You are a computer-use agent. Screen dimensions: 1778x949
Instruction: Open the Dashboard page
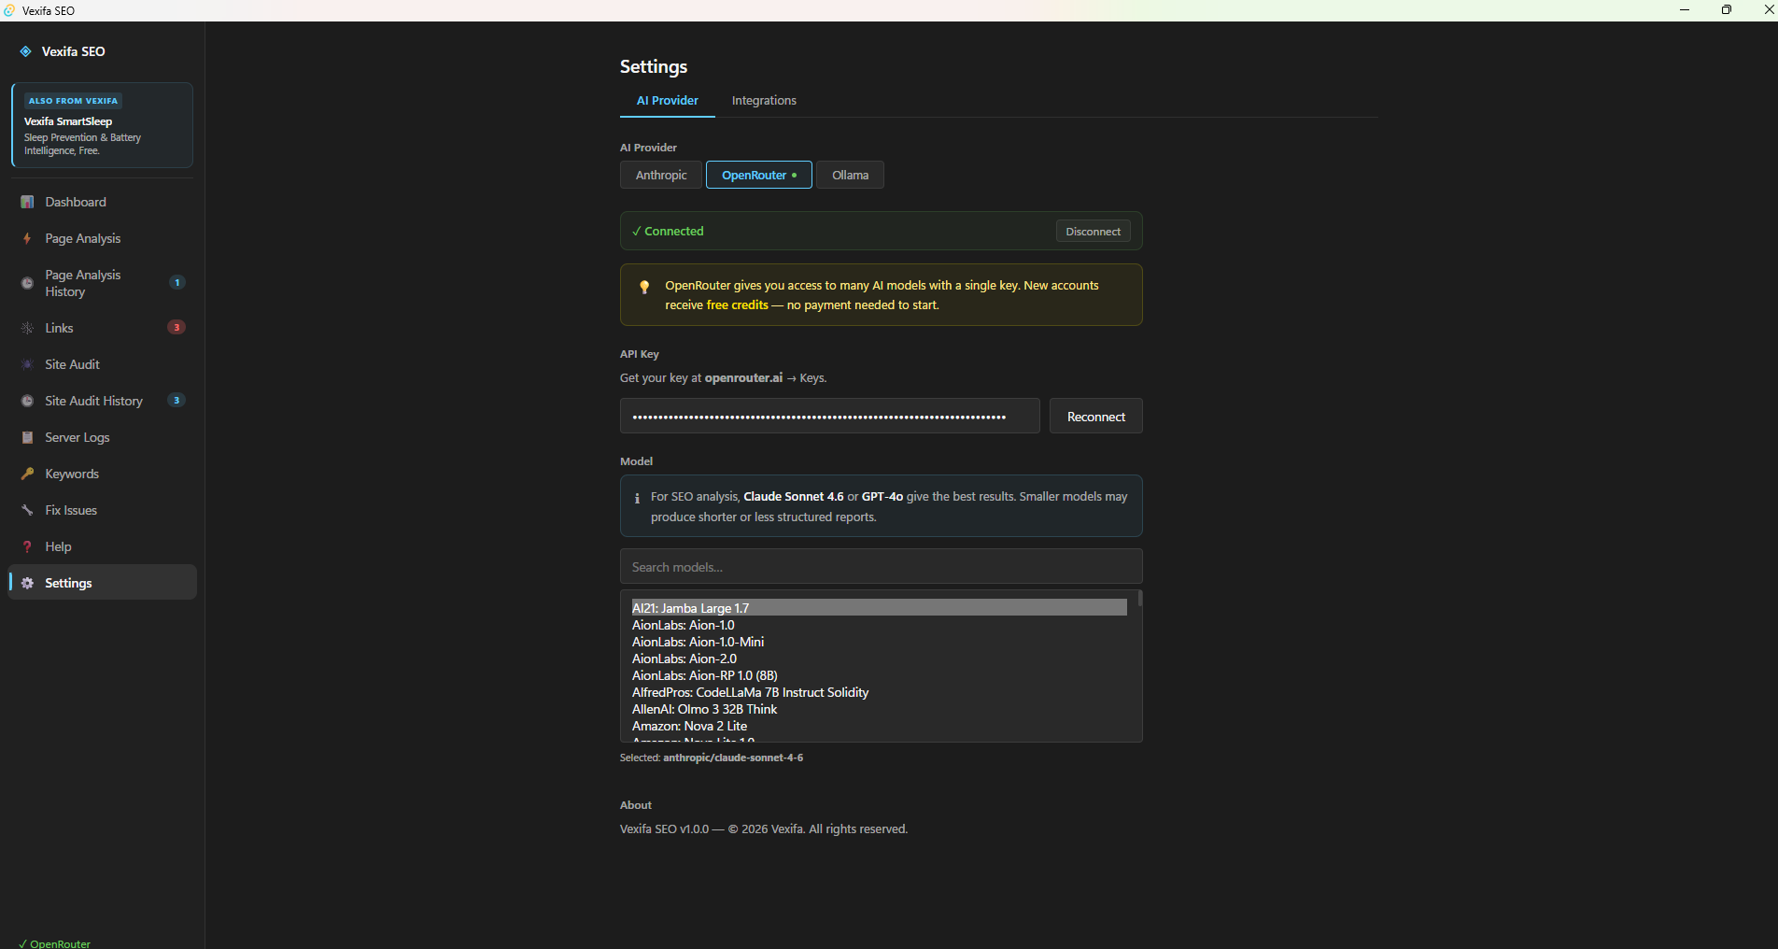[103, 202]
